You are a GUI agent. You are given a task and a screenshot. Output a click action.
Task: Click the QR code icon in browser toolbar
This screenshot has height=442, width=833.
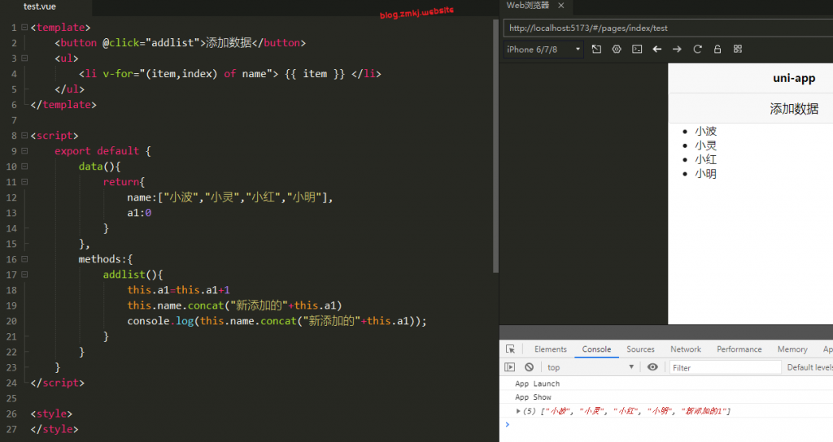pos(738,50)
